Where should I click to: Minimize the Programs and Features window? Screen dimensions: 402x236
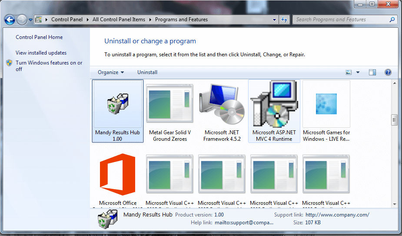tap(361, 4)
